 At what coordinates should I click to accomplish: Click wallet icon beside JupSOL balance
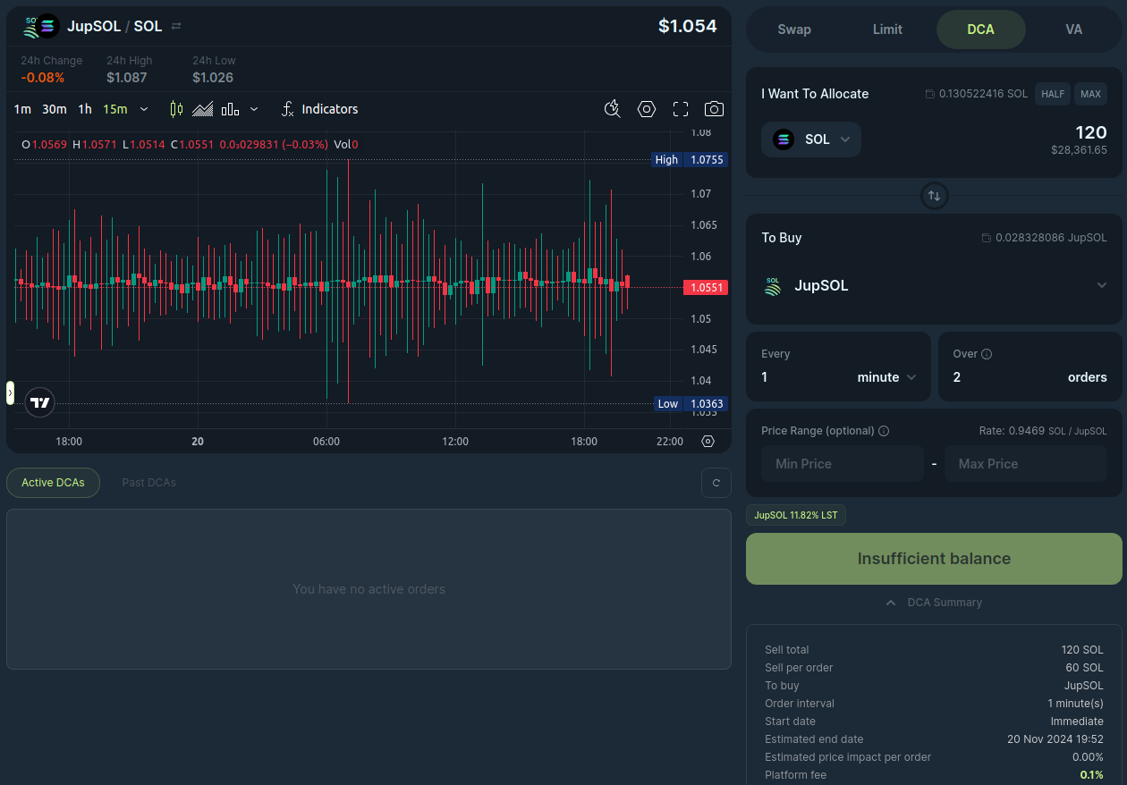point(986,238)
